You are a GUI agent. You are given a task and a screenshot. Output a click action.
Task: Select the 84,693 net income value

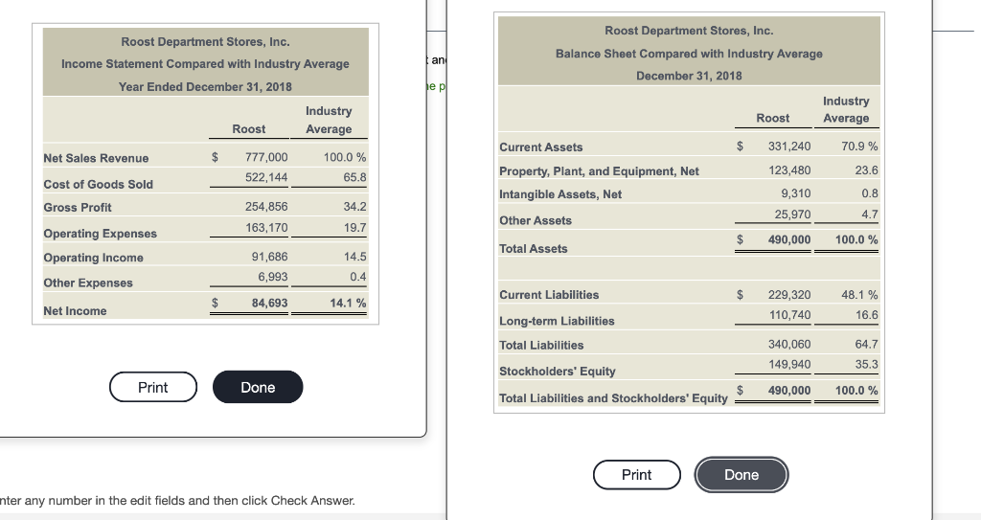coord(269,303)
